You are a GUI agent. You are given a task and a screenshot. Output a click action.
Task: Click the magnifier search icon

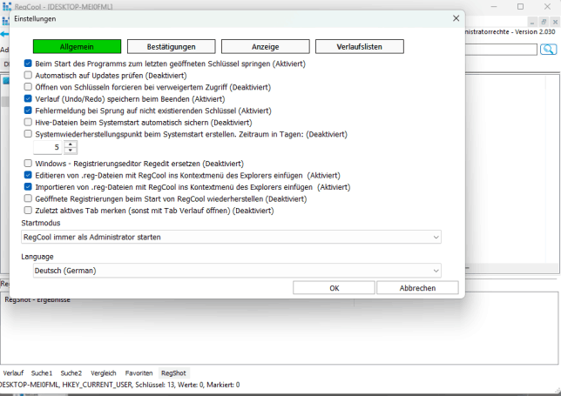tap(548, 50)
